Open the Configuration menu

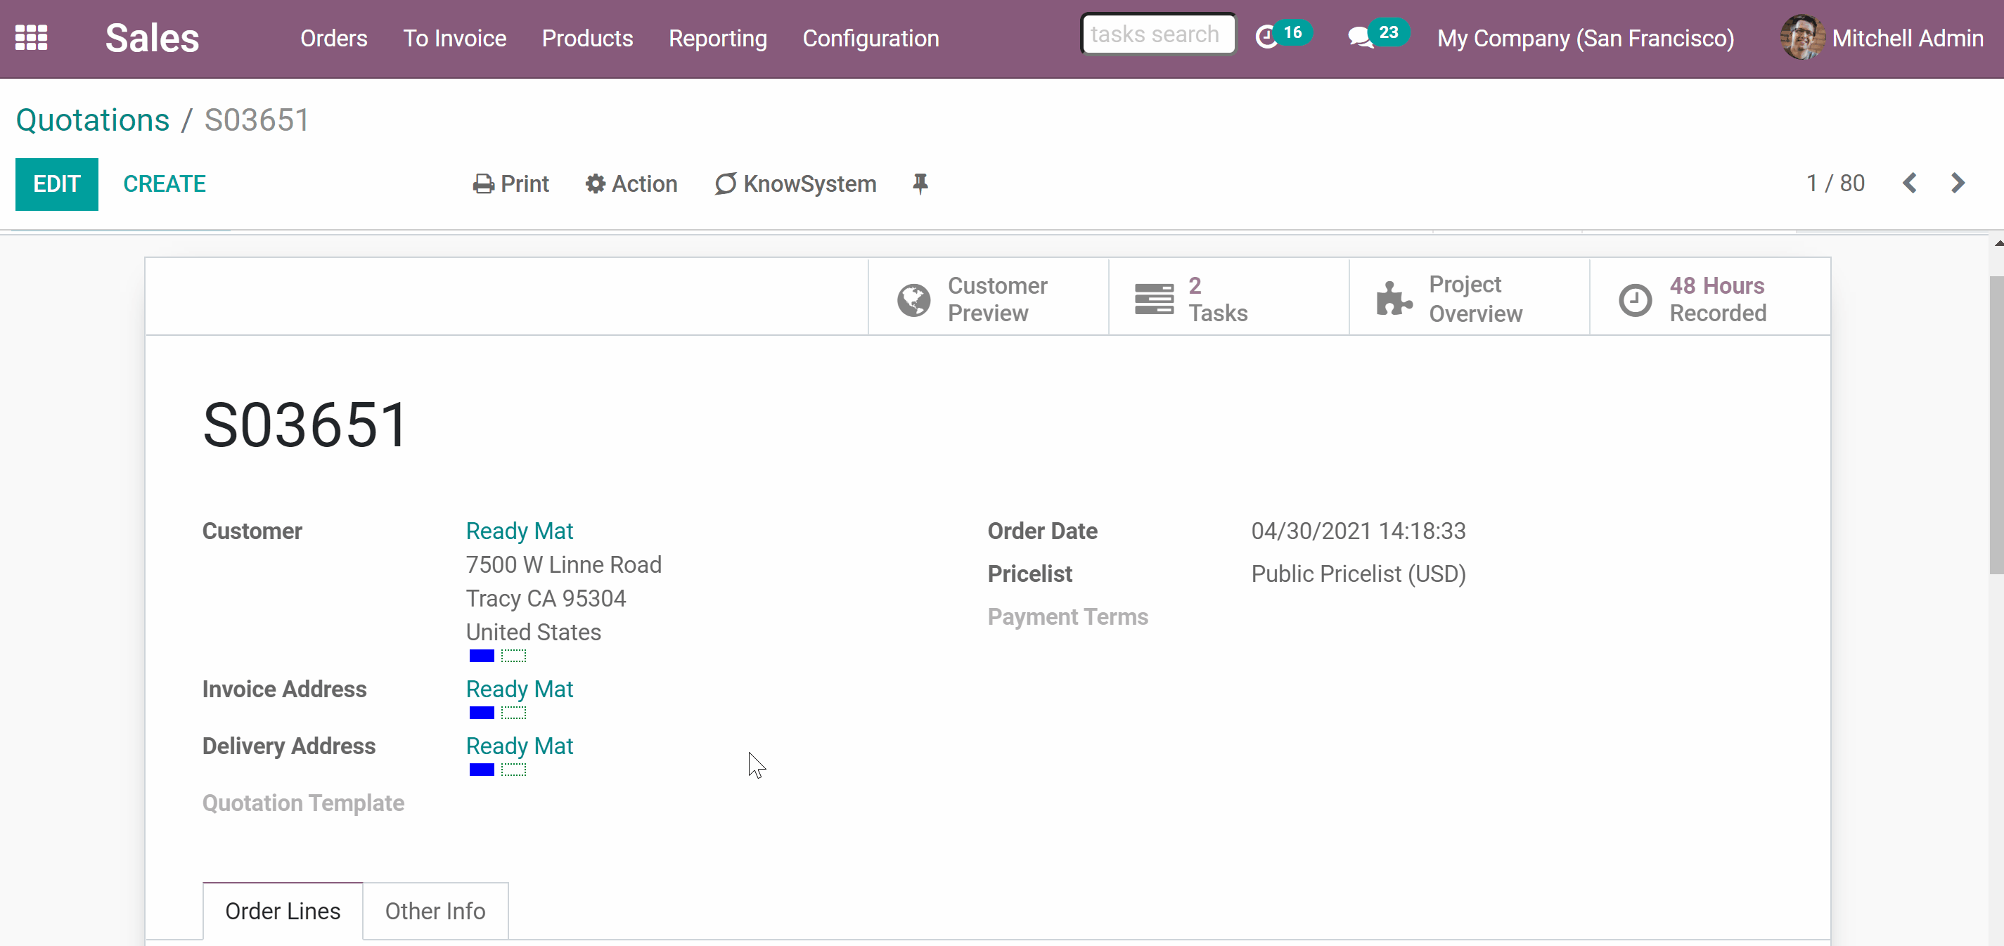coord(871,38)
